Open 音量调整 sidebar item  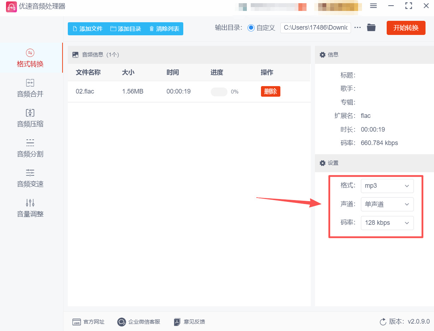click(30, 208)
